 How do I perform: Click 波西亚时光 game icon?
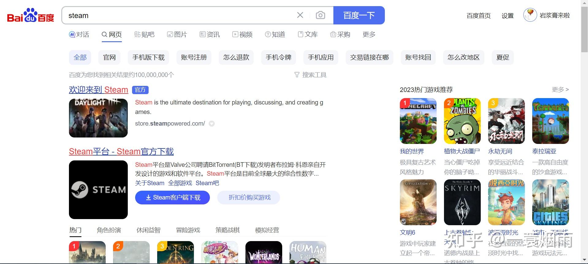(x=506, y=202)
